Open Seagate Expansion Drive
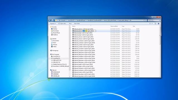178x100 pixels. 59,64
